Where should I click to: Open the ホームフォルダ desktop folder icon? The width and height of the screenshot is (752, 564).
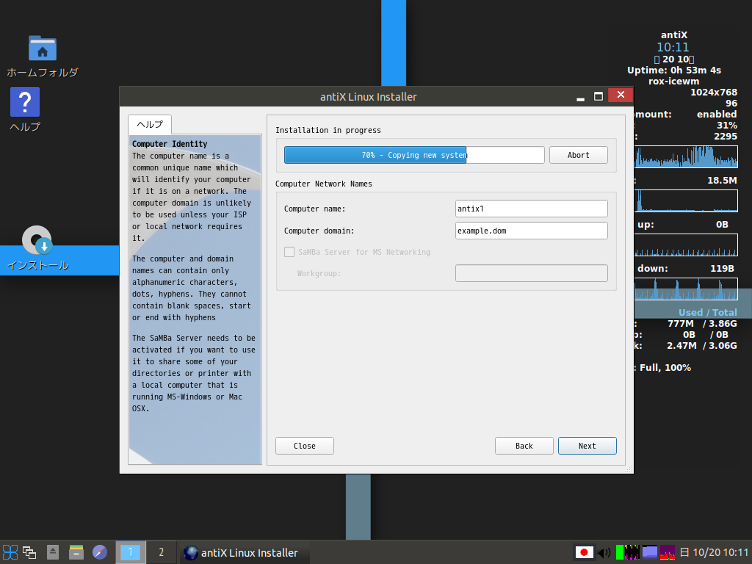coord(42,48)
